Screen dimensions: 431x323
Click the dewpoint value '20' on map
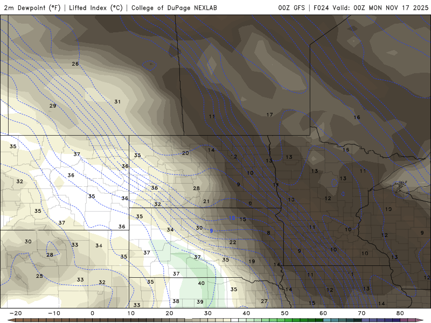pos(185,153)
